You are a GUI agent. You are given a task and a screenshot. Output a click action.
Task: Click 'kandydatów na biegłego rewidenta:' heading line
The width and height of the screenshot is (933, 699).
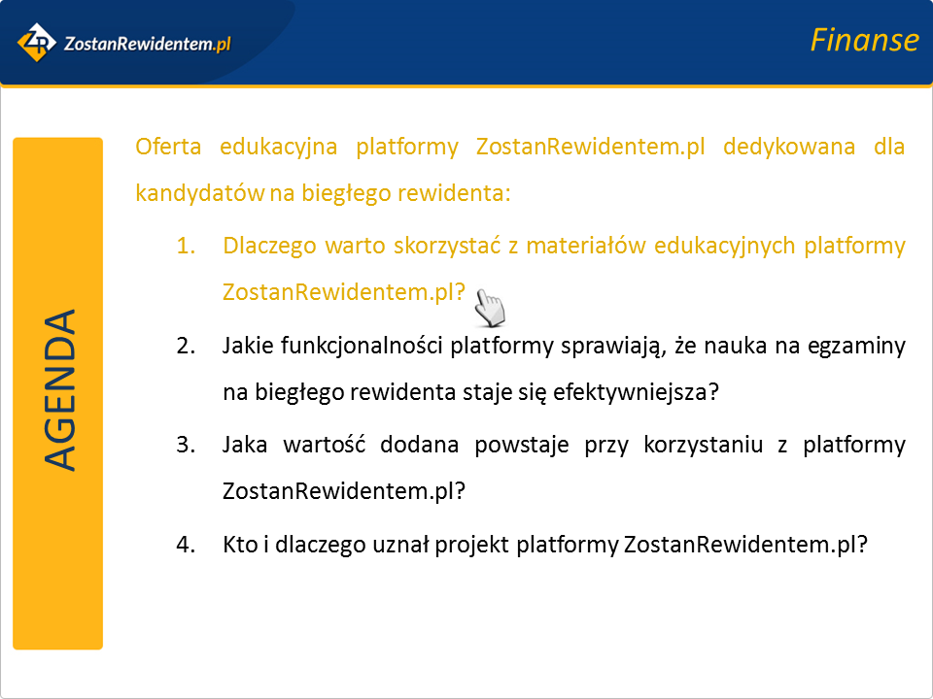pos(322,192)
